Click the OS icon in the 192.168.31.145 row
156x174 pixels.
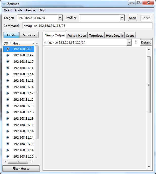pyautogui.click(x=8, y=138)
